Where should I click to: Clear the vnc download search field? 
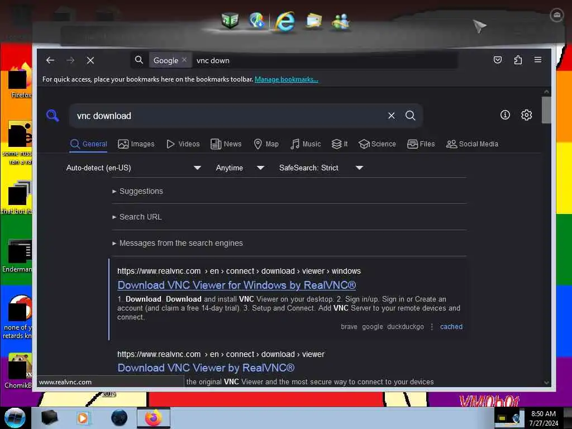(392, 116)
